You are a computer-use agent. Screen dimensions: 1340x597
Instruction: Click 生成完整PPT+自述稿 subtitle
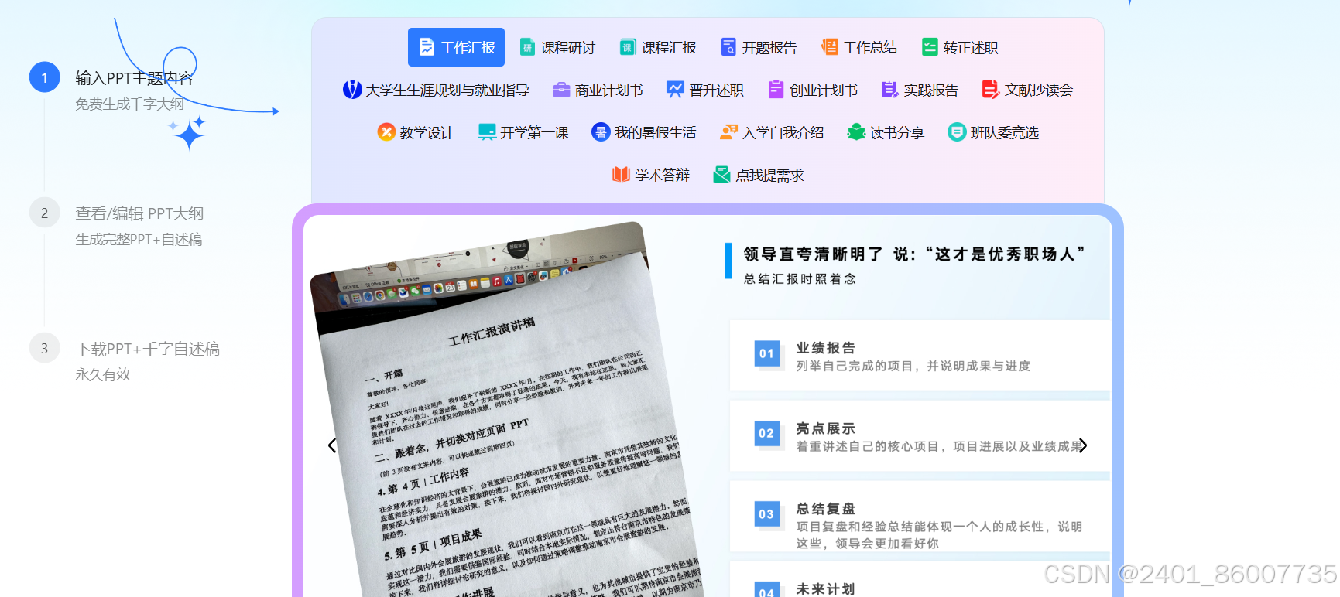[x=139, y=239]
